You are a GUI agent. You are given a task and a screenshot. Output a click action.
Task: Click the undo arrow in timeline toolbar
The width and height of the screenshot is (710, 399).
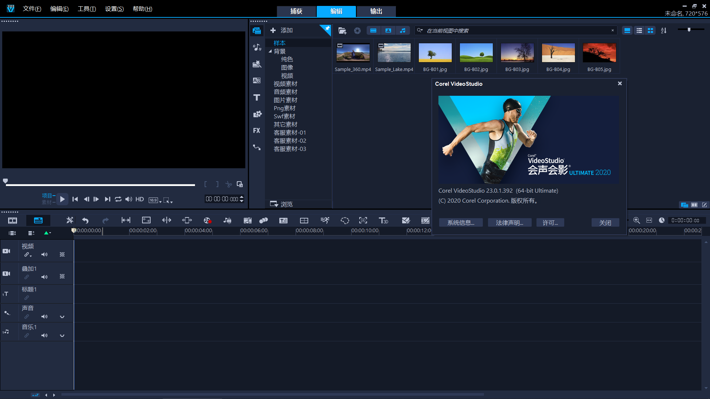tap(85, 220)
